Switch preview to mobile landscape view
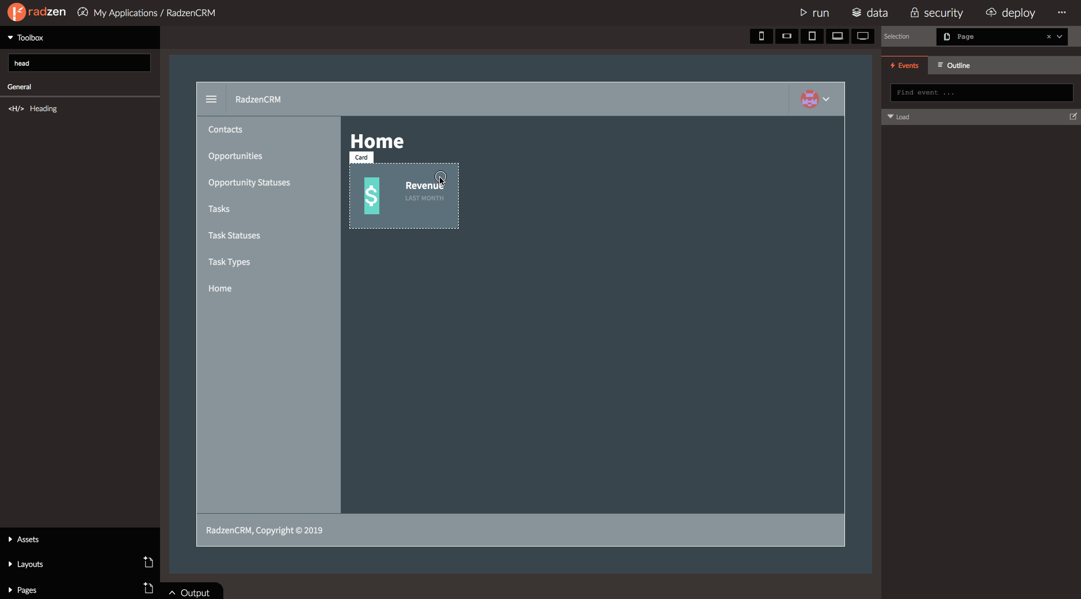Image resolution: width=1081 pixels, height=599 pixels. (786, 36)
